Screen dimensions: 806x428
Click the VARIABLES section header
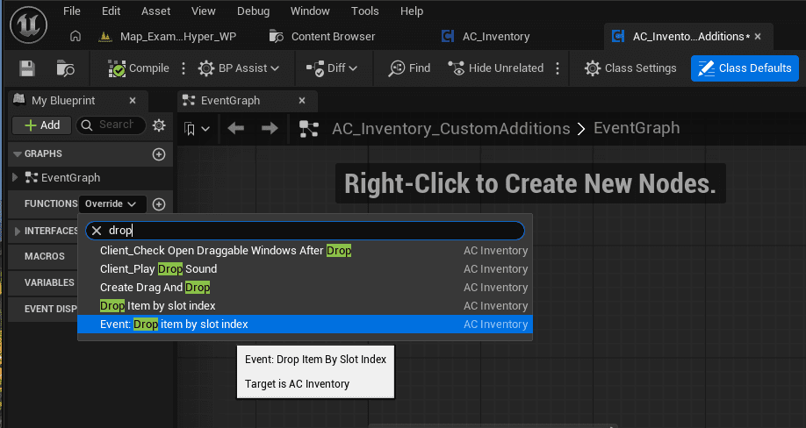point(49,282)
